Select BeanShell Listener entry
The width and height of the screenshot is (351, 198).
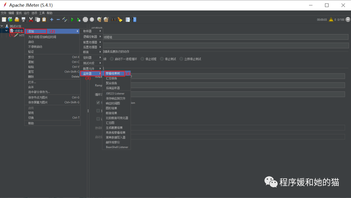click(117, 147)
